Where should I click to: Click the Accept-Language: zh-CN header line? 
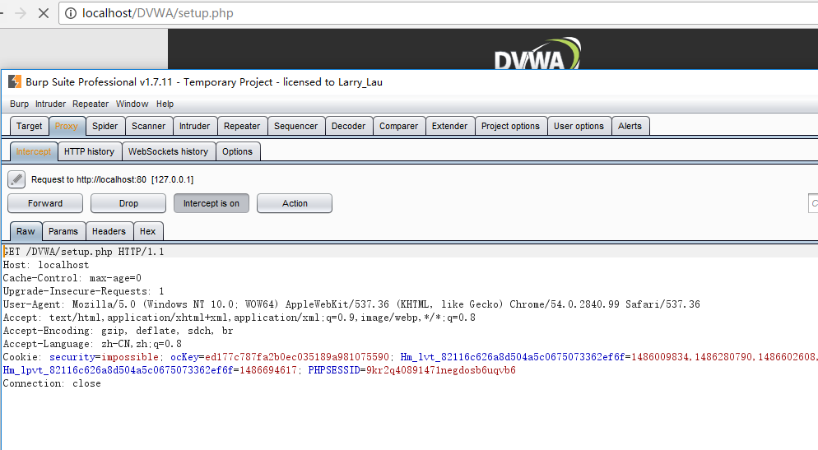point(92,344)
